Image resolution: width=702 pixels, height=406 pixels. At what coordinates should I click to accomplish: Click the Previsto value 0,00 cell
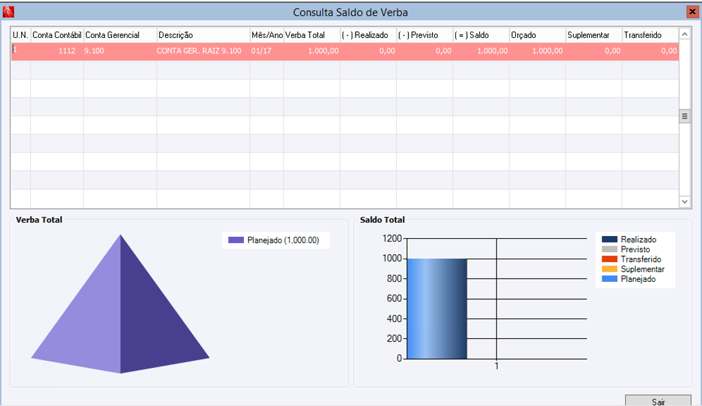pyautogui.click(x=424, y=51)
